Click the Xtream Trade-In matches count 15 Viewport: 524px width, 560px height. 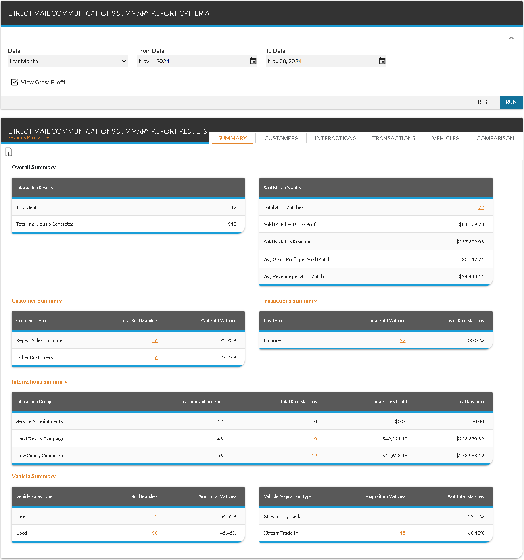pyautogui.click(x=403, y=533)
